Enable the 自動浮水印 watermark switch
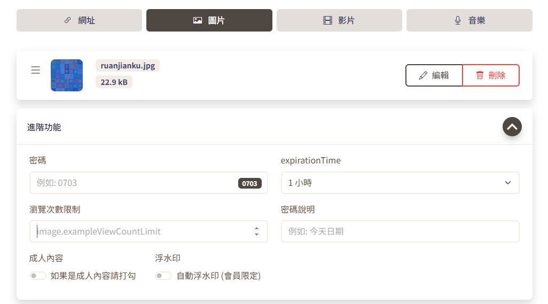Viewport: 548px width, 304px height. tap(163, 276)
